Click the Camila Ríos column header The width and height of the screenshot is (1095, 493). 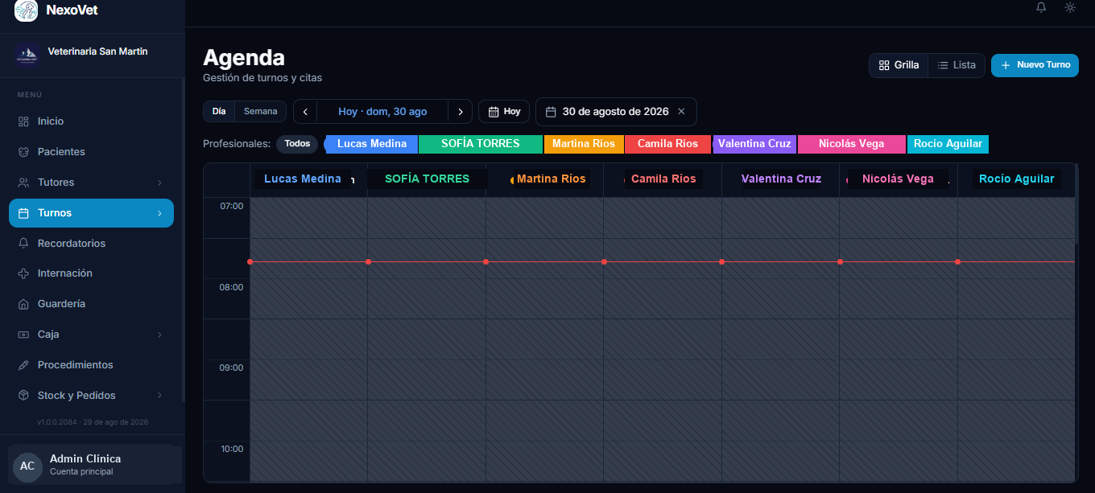pyautogui.click(x=663, y=179)
